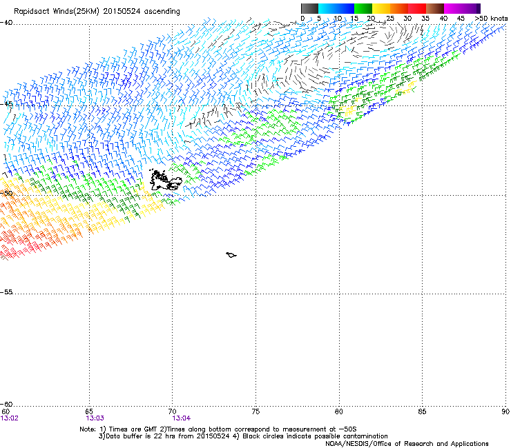The image size is (511, 448).
Task: Click the longitude label '80'
Action: (339, 411)
